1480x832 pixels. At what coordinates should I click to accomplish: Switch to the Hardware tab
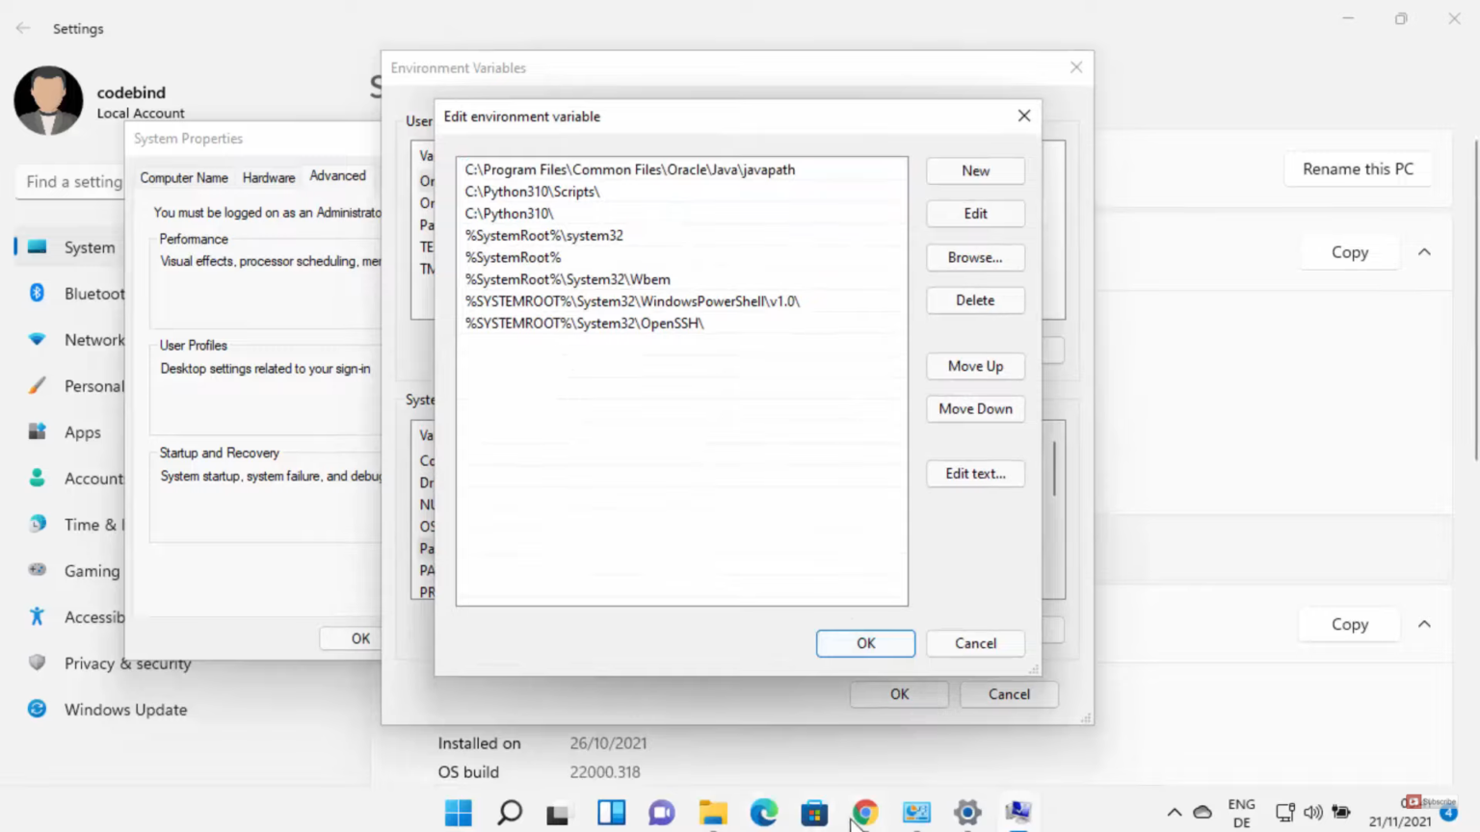tap(268, 176)
